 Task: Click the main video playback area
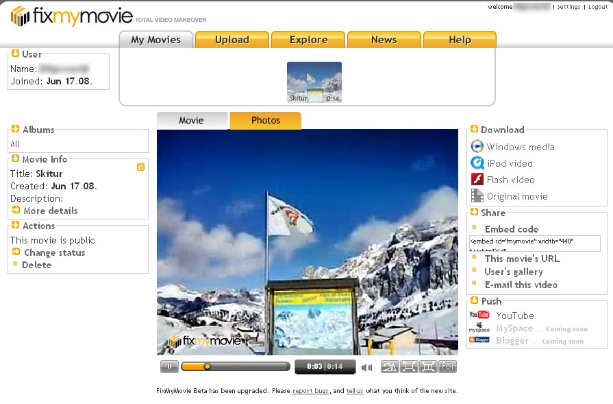click(308, 242)
